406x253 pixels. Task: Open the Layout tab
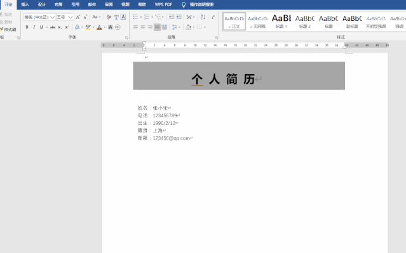[58, 4]
